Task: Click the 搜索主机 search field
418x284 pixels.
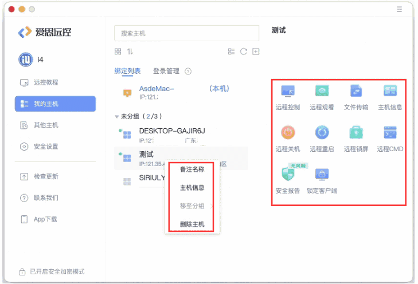Action: (186, 33)
